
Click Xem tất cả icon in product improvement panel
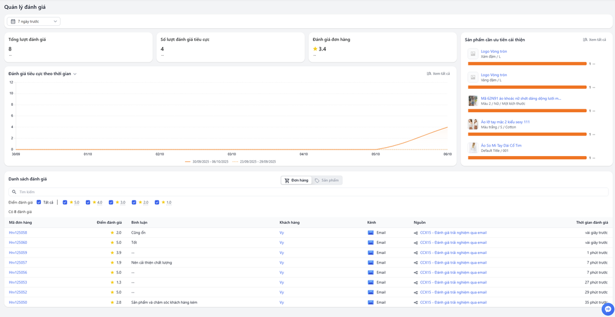pos(585,40)
